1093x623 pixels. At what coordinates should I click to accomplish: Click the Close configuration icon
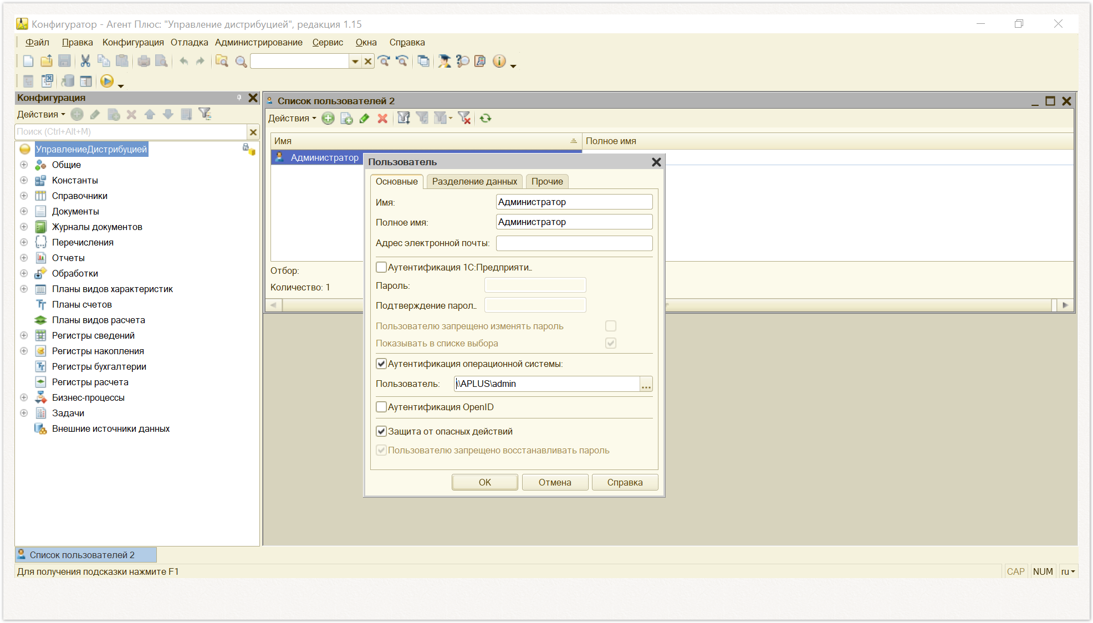[x=48, y=81]
